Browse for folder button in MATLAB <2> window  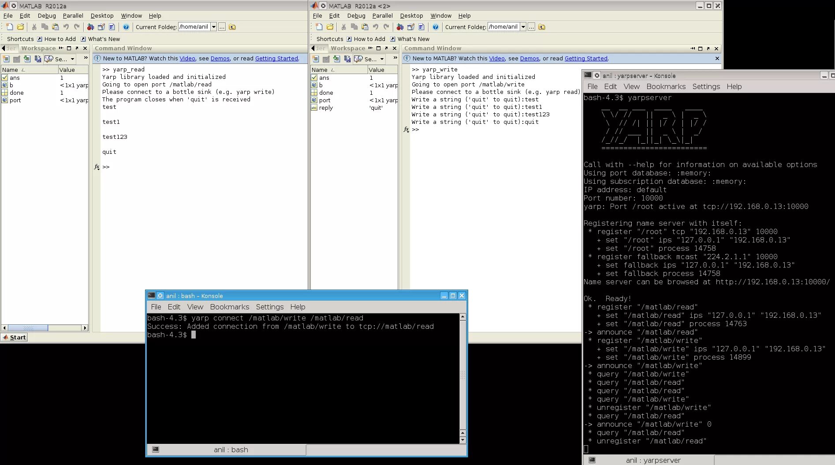click(x=532, y=27)
